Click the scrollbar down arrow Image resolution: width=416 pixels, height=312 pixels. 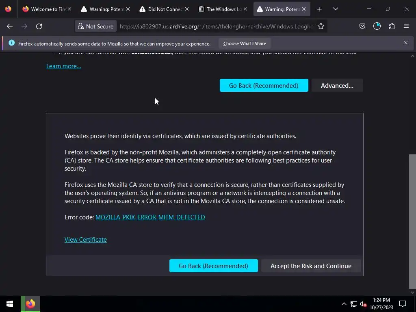tap(412, 292)
